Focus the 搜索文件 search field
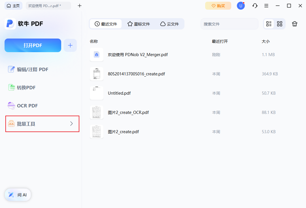 click(229, 24)
